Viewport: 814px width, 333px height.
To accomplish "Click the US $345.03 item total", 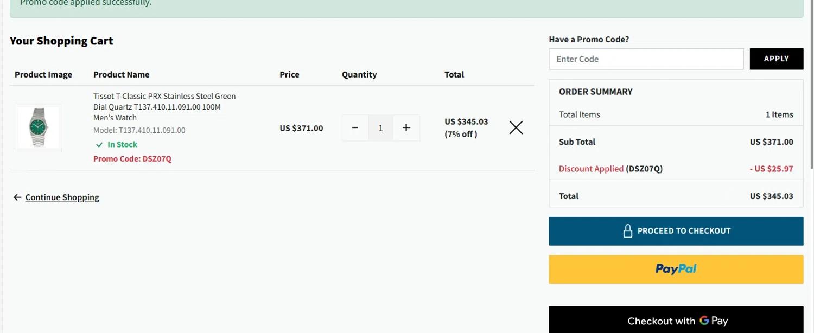I will [466, 121].
